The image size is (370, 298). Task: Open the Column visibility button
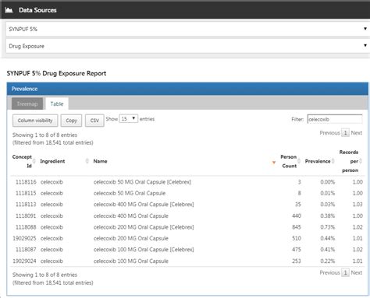pyautogui.click(x=35, y=121)
